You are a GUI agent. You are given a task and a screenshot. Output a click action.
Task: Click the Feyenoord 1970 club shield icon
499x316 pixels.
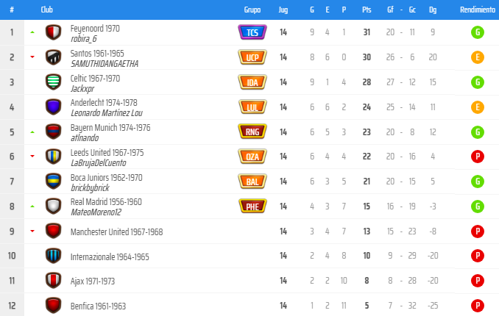tap(53, 32)
